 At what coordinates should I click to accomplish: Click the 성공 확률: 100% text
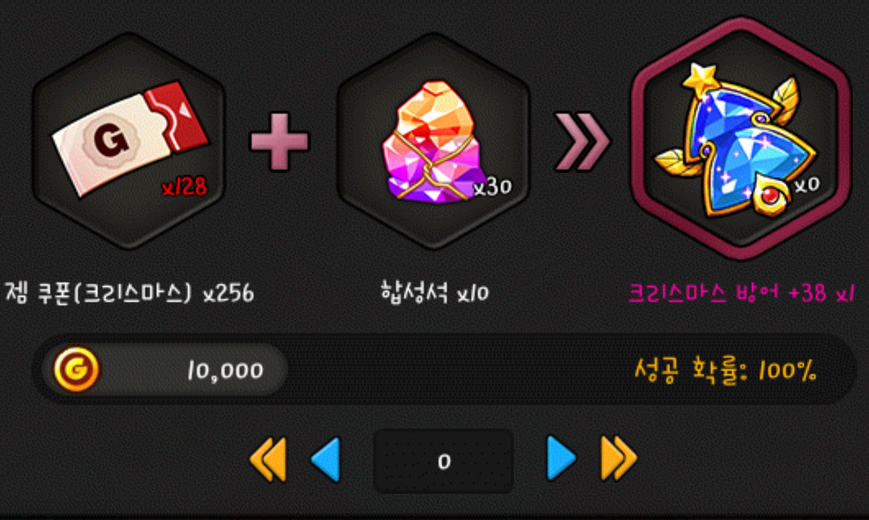pyautogui.click(x=726, y=371)
